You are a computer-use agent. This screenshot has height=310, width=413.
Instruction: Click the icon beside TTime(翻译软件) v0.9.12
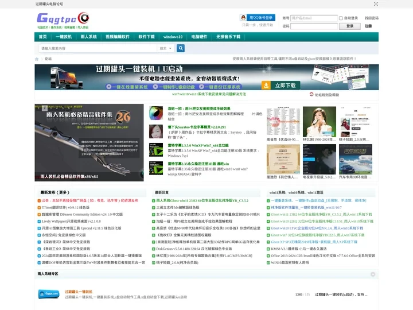tap(39, 208)
